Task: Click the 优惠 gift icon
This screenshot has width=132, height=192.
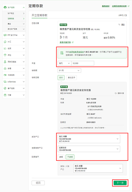Action: click(x=5, y=95)
